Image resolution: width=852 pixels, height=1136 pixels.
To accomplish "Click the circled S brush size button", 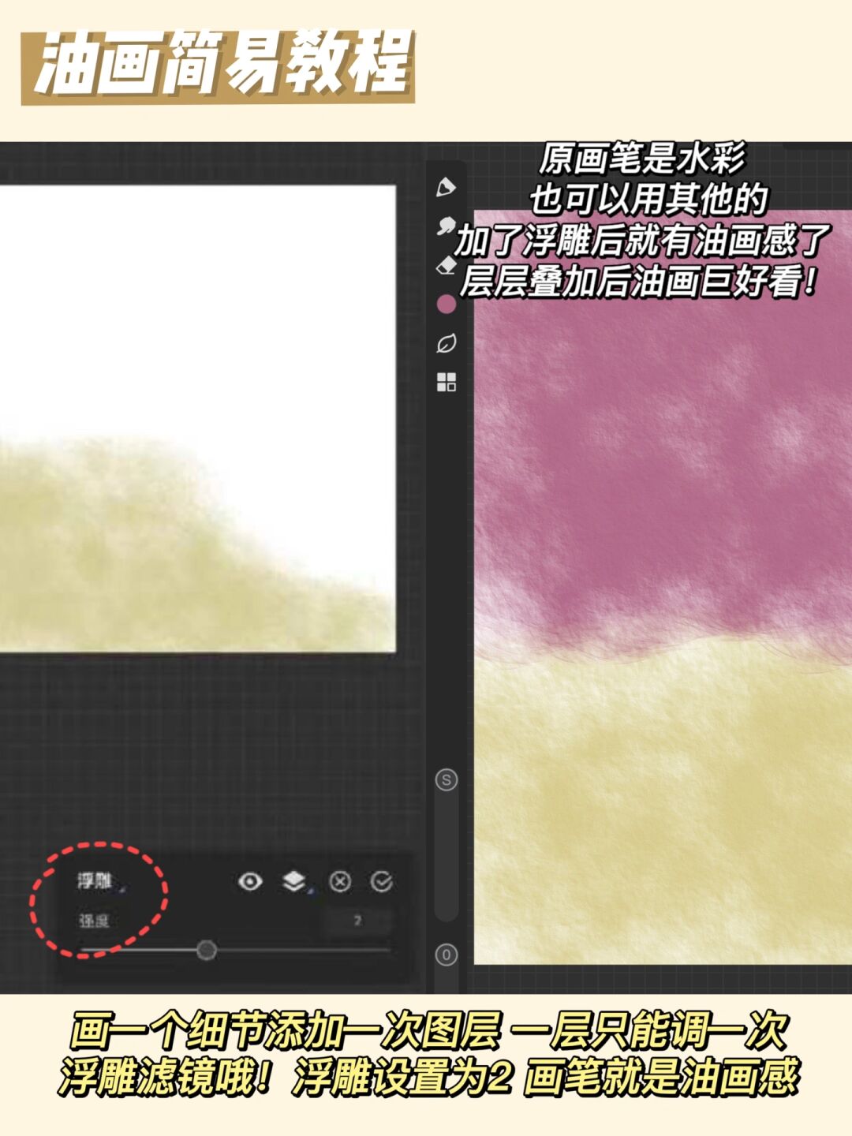I will pos(447,780).
